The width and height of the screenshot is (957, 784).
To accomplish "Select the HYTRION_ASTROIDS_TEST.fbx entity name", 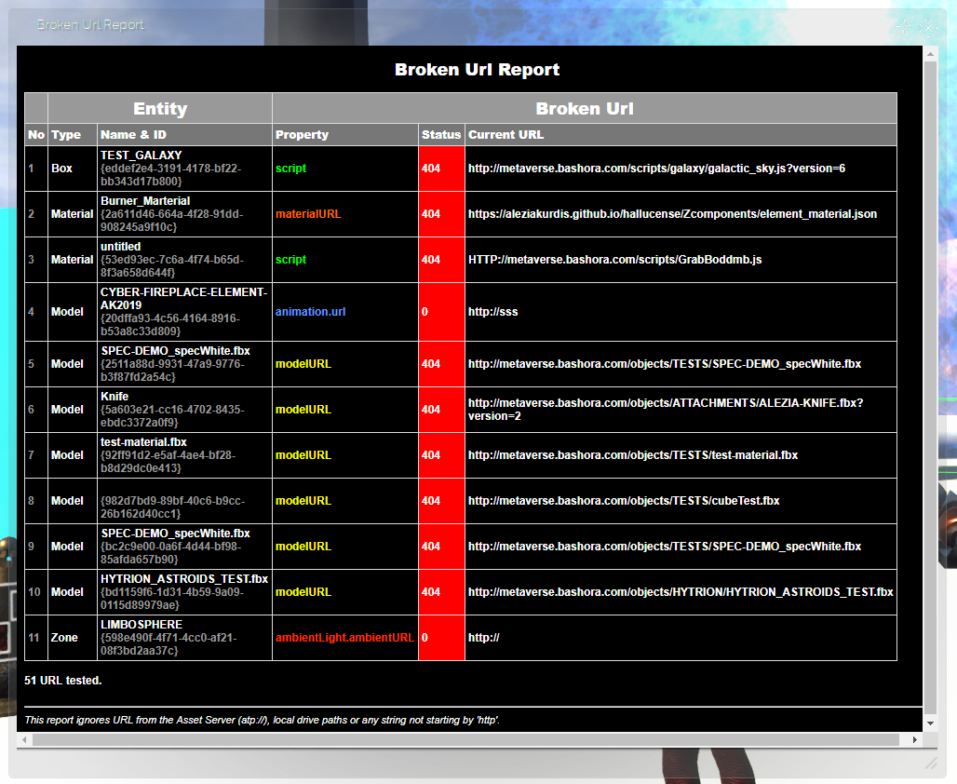I will (184, 579).
